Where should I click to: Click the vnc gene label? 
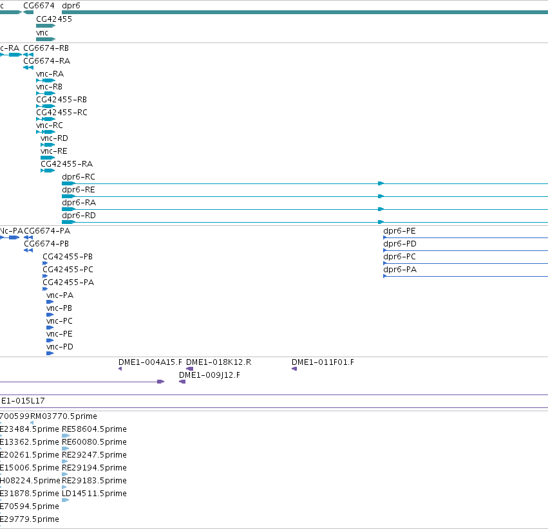[43, 33]
